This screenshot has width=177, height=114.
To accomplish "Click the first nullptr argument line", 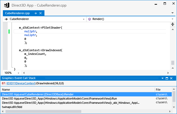I will 31,31.
